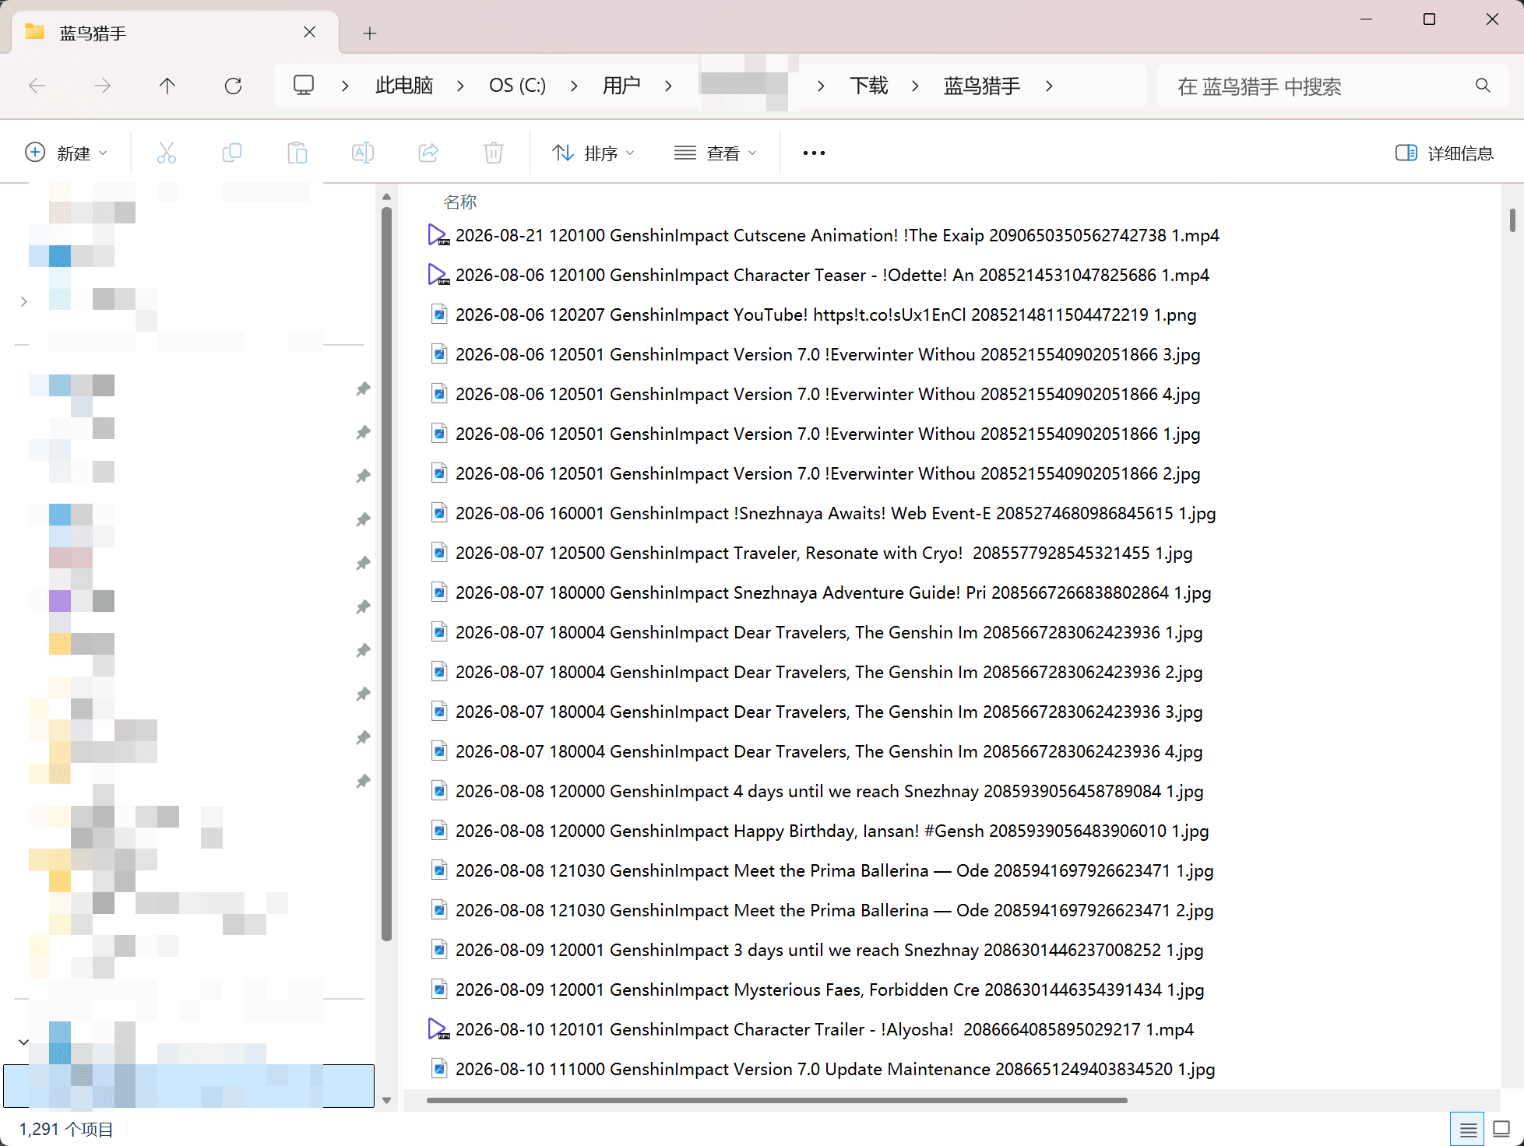
Task: Open the 排序 sort dropdown
Action: pyautogui.click(x=593, y=153)
